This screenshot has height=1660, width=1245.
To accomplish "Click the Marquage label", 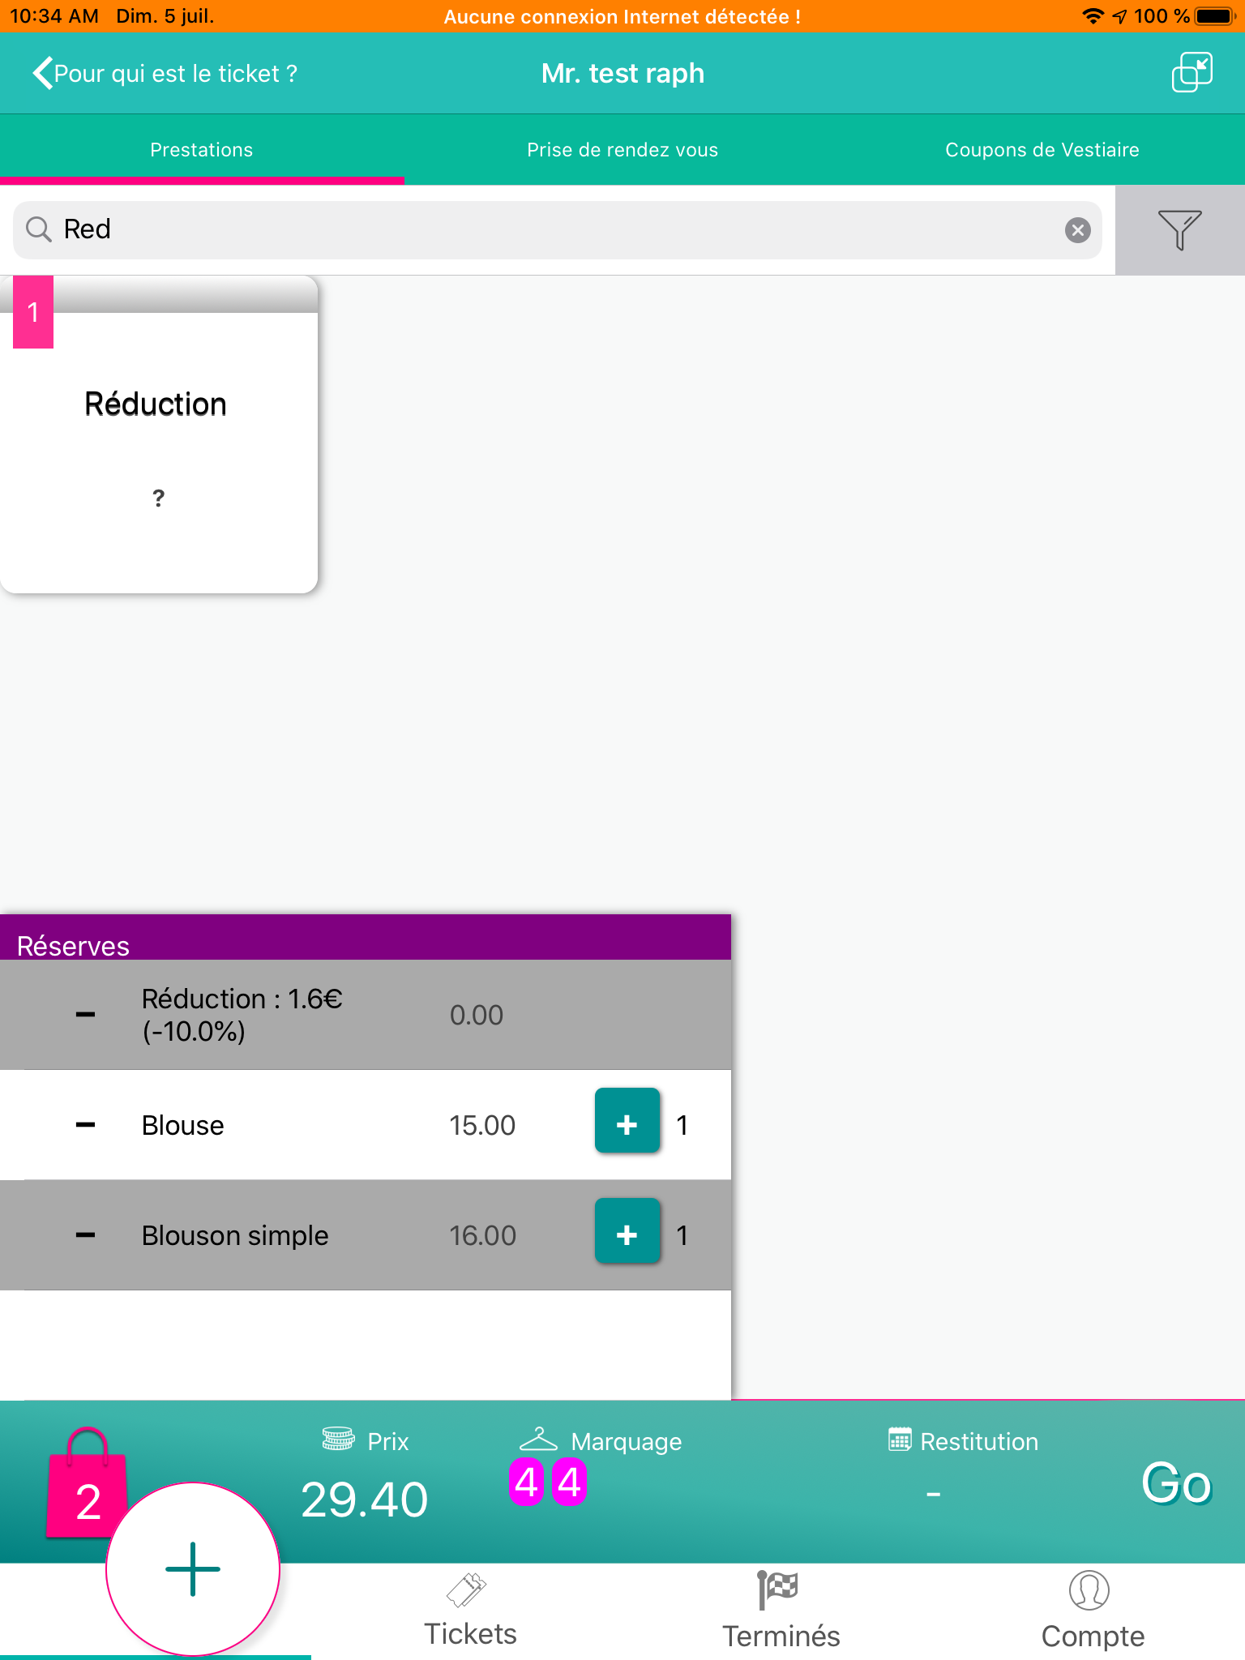I will coord(627,1441).
